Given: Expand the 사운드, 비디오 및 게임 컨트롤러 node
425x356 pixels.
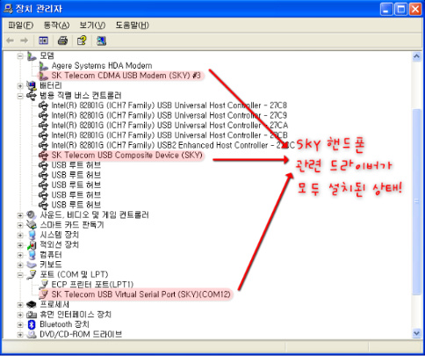Looking at the screenshot, I should [x=20, y=215].
